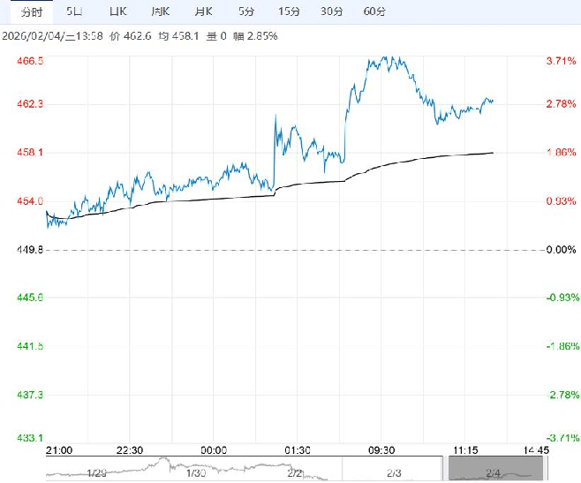Pick the 1/30 segment in the navigator
The image size is (581, 483).
pyautogui.click(x=196, y=472)
